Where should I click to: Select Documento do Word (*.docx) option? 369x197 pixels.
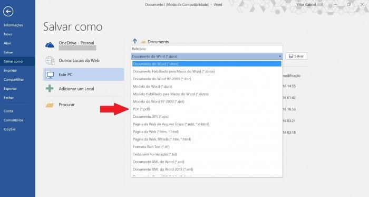tap(207, 64)
